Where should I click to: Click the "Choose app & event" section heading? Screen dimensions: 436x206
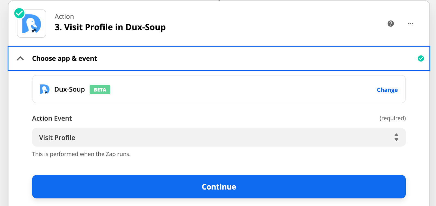(x=65, y=59)
